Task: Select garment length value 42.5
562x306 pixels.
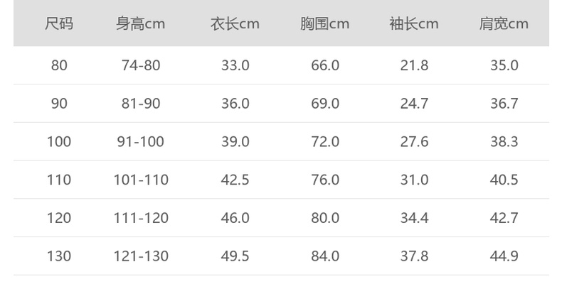Action: [235, 180]
